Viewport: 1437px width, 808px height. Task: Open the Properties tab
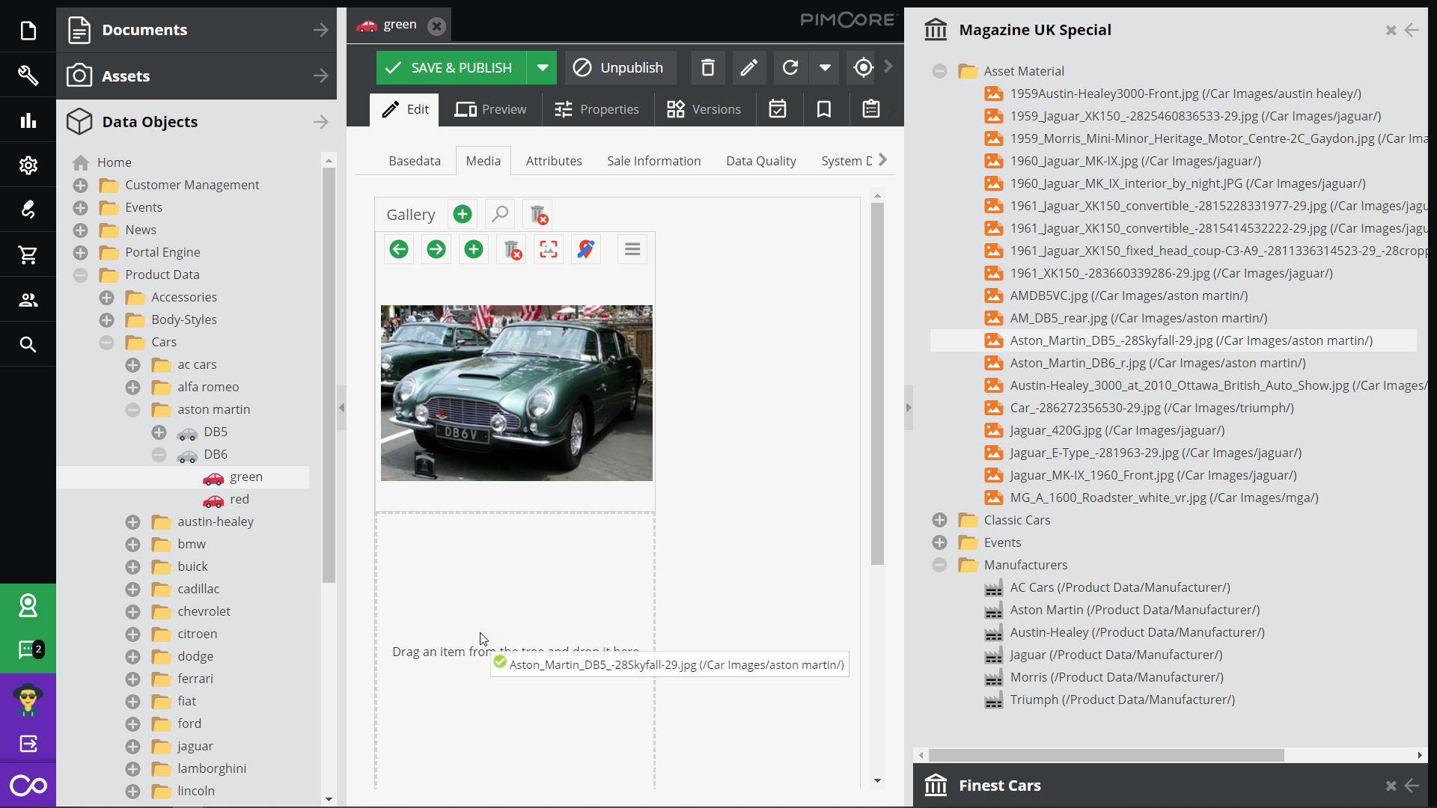click(597, 109)
